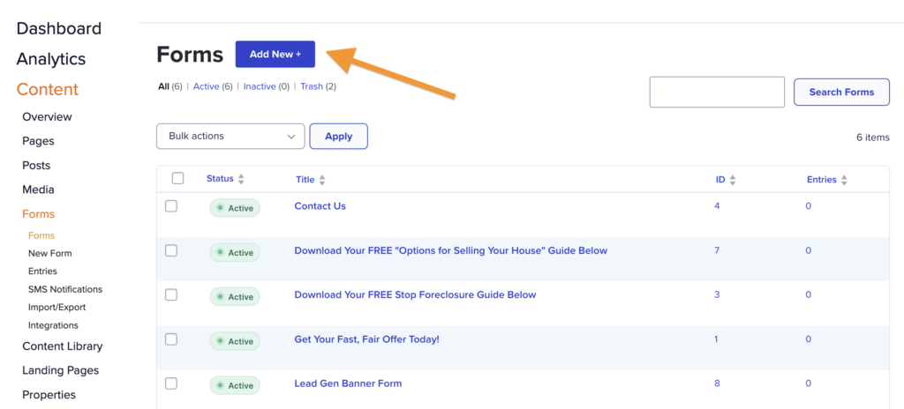The height and width of the screenshot is (409, 904).
Task: Click the Title column header label
Action: tap(305, 180)
